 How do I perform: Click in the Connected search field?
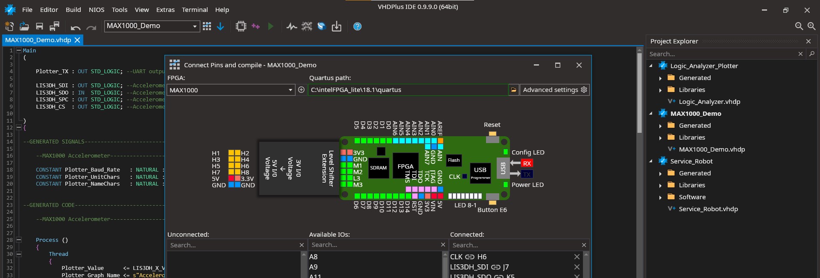point(515,245)
